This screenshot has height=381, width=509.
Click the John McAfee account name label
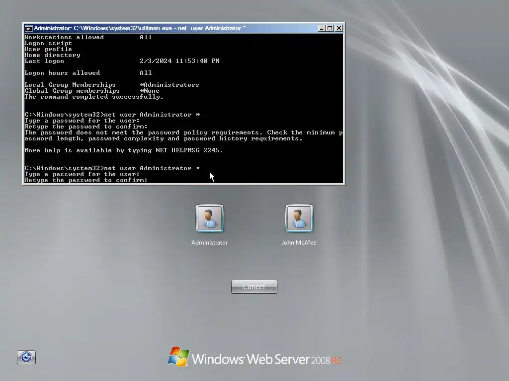[299, 242]
